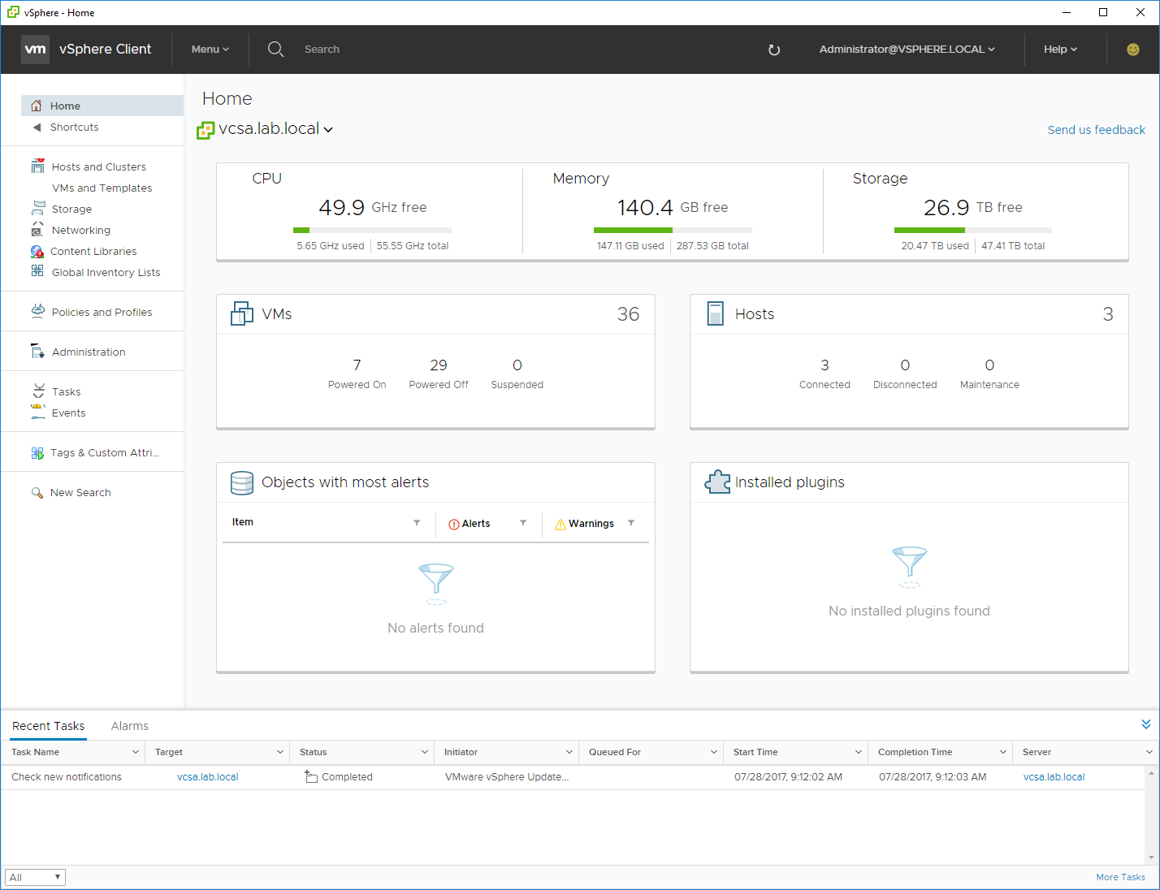
Task: Go to Storage in the navigation
Action: coord(71,209)
